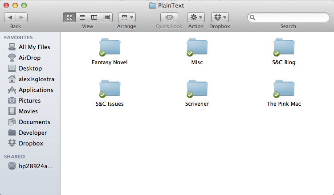Screen dimensions: 334x195
Task: Open Documents in sidebar
Action: click(x=30, y=122)
